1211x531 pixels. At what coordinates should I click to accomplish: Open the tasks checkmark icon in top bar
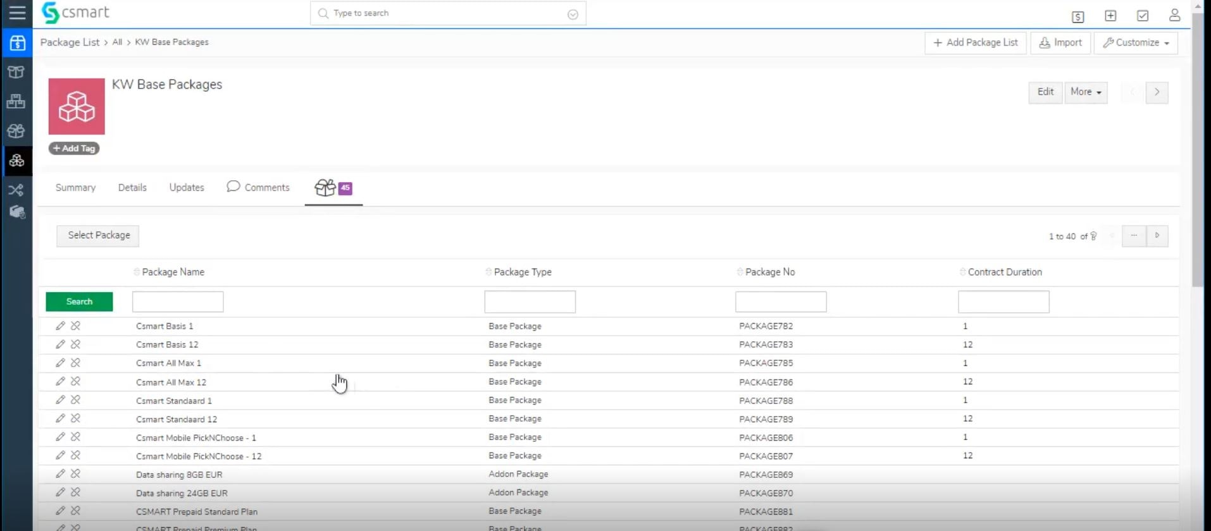[x=1143, y=16]
